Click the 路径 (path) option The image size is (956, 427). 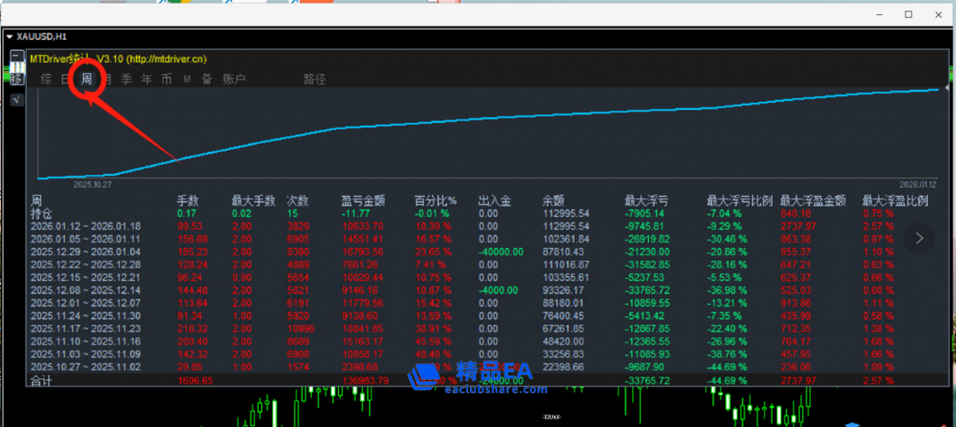click(x=314, y=80)
